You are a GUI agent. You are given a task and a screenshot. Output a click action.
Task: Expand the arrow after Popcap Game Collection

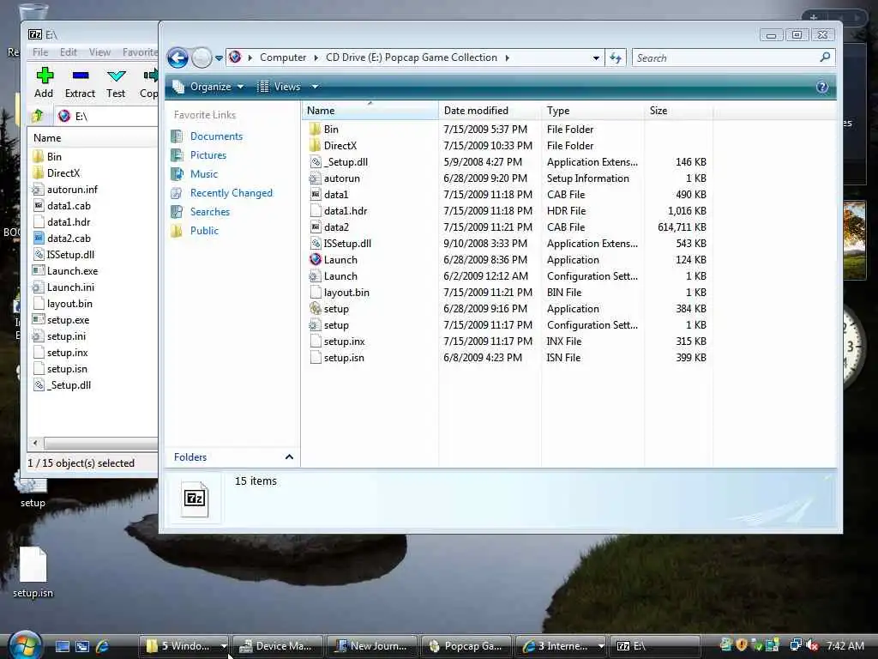point(507,57)
